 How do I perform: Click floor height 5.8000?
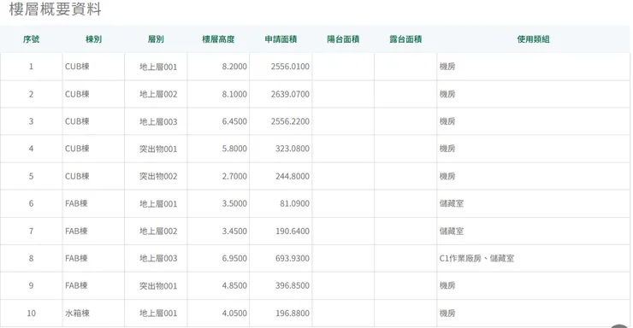click(234, 149)
